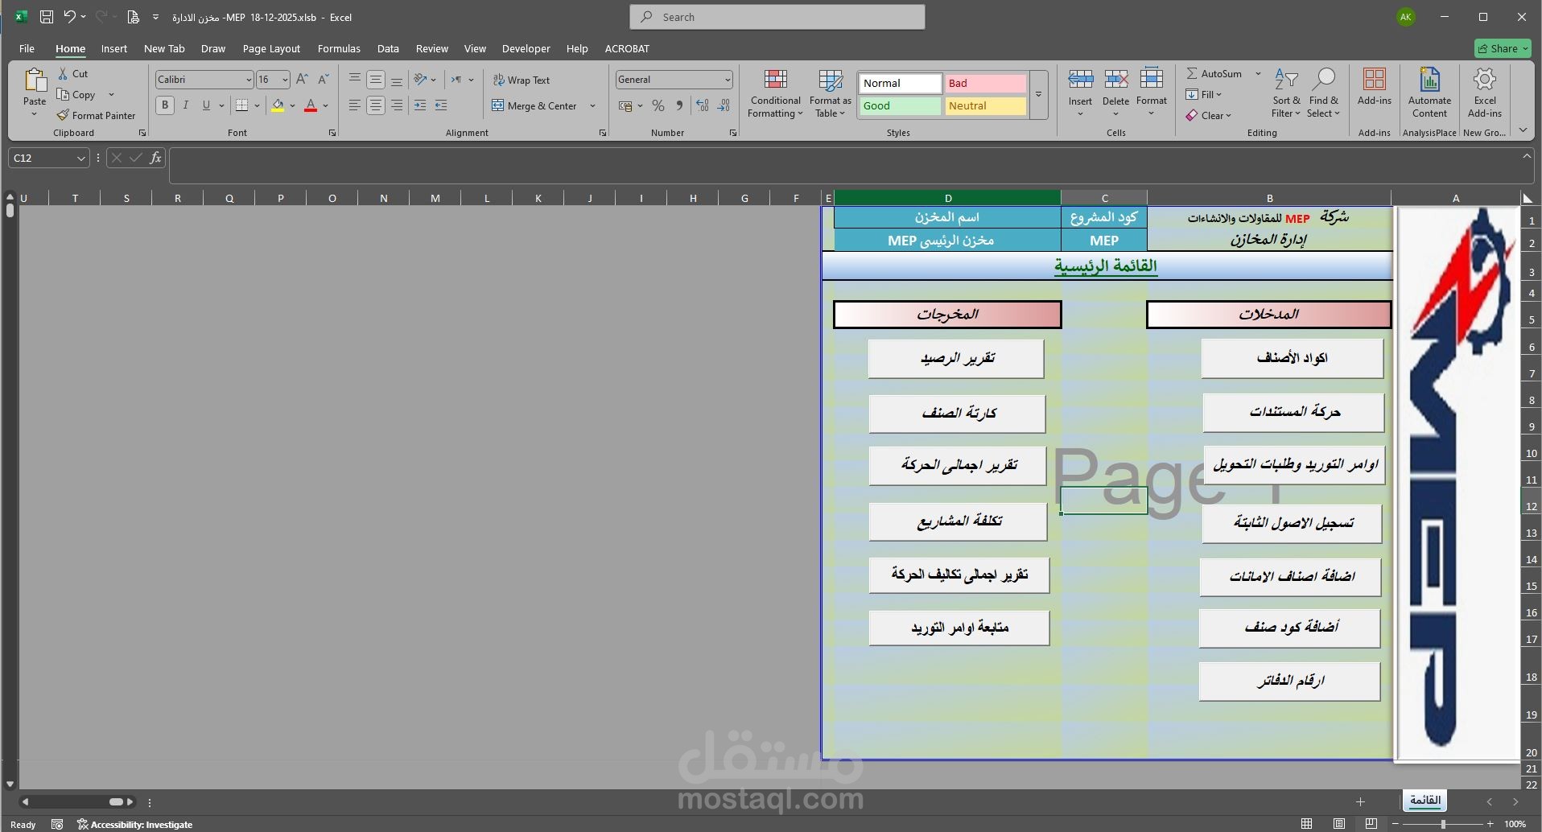
Task: Increase font size with larger A icon
Action: point(303,80)
